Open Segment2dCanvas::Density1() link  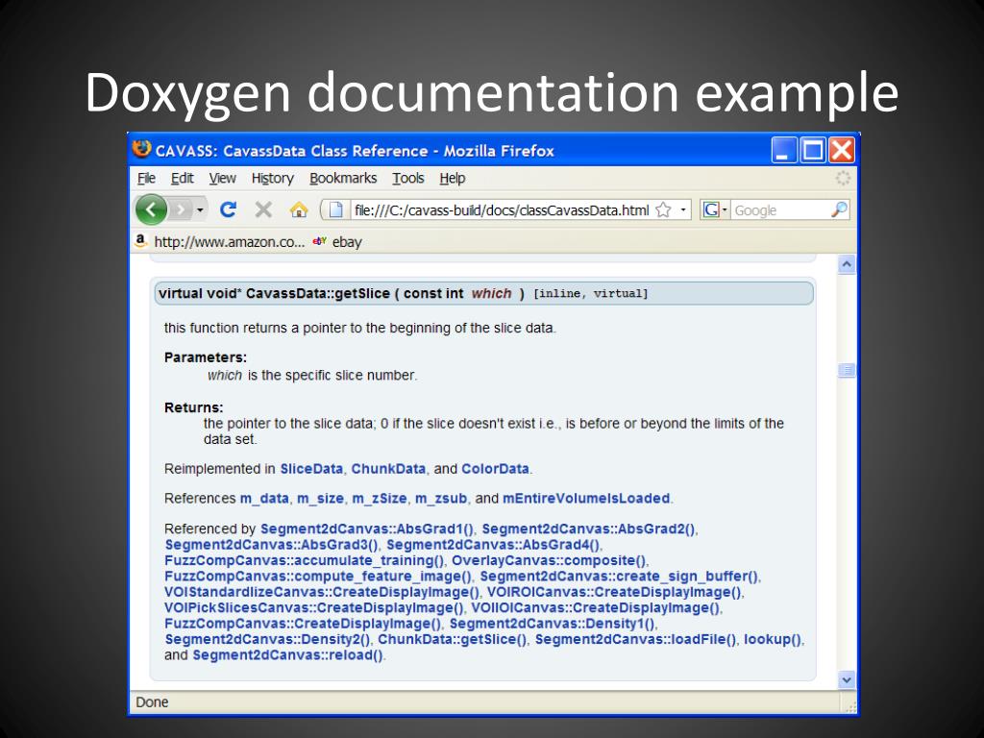553,623
